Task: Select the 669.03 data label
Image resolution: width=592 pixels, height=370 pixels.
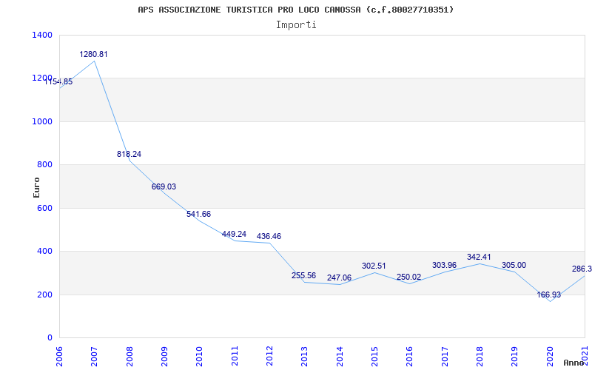Action: tap(164, 186)
